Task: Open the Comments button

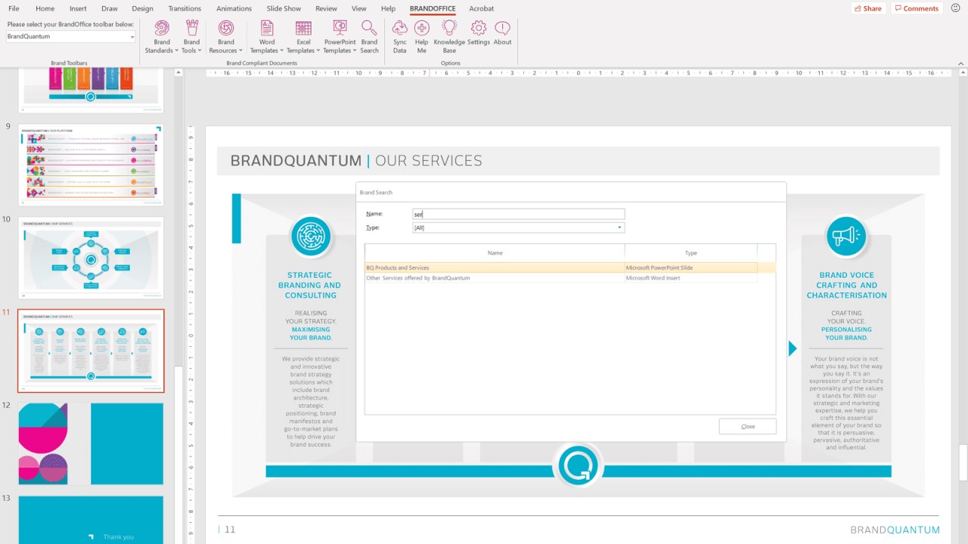Action: 916,8
